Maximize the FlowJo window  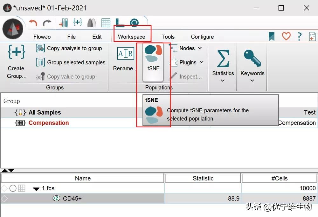click(281, 8)
